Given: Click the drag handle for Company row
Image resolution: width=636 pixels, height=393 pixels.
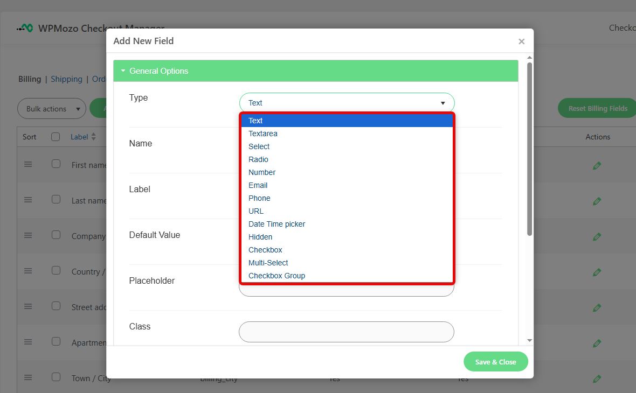Looking at the screenshot, I should tap(28, 235).
